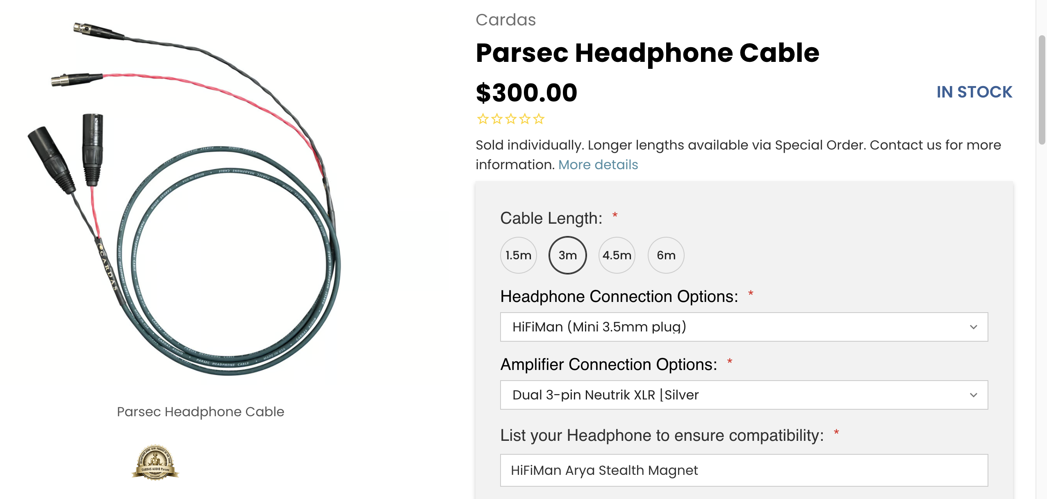Viewport: 1047px width, 499px height.
Task: Click the IN STOCK status label
Action: tap(974, 92)
